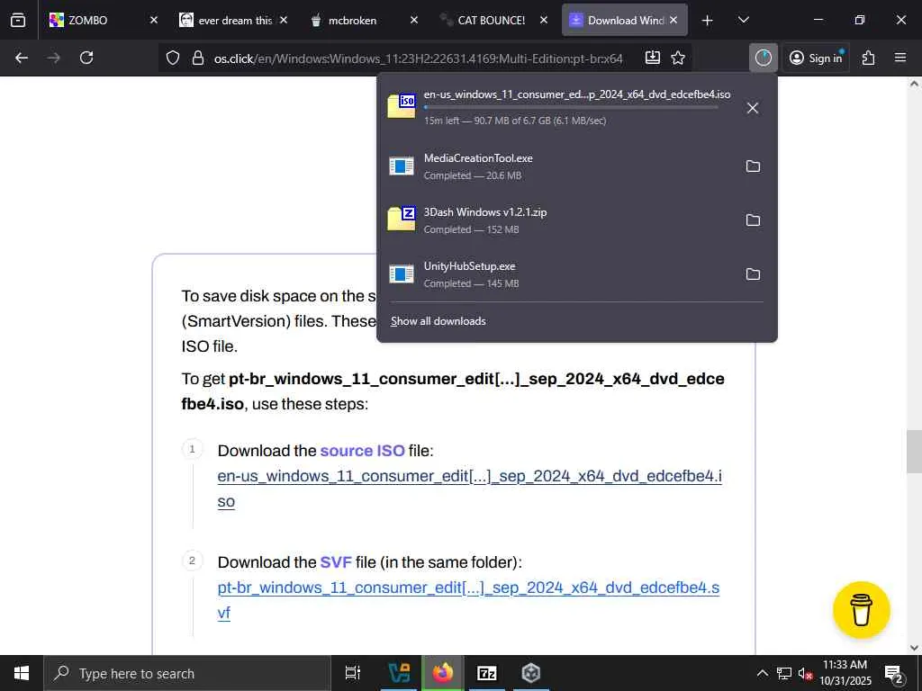
Task: Go back to previous page
Action: pyautogui.click(x=22, y=58)
